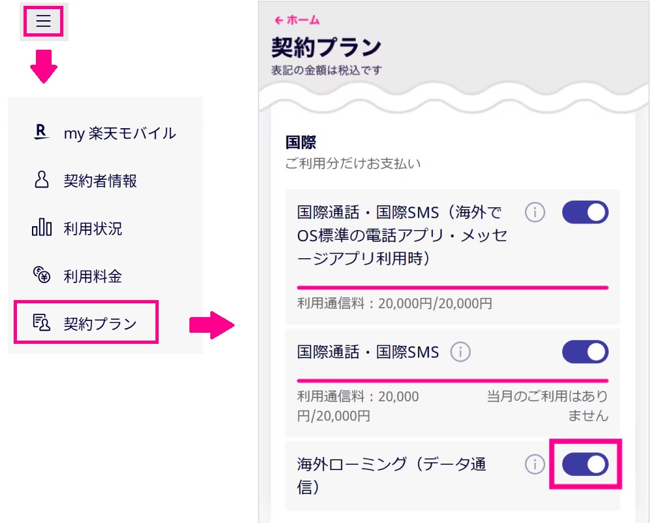Click the document icon beside 契約プラン
The width and height of the screenshot is (653, 523).
(x=41, y=323)
